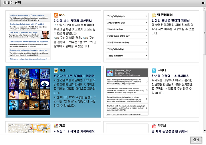Click the ZDNetUK_Blogs profile avatar
This screenshot has width=206, height=145.
click(x=110, y=73)
